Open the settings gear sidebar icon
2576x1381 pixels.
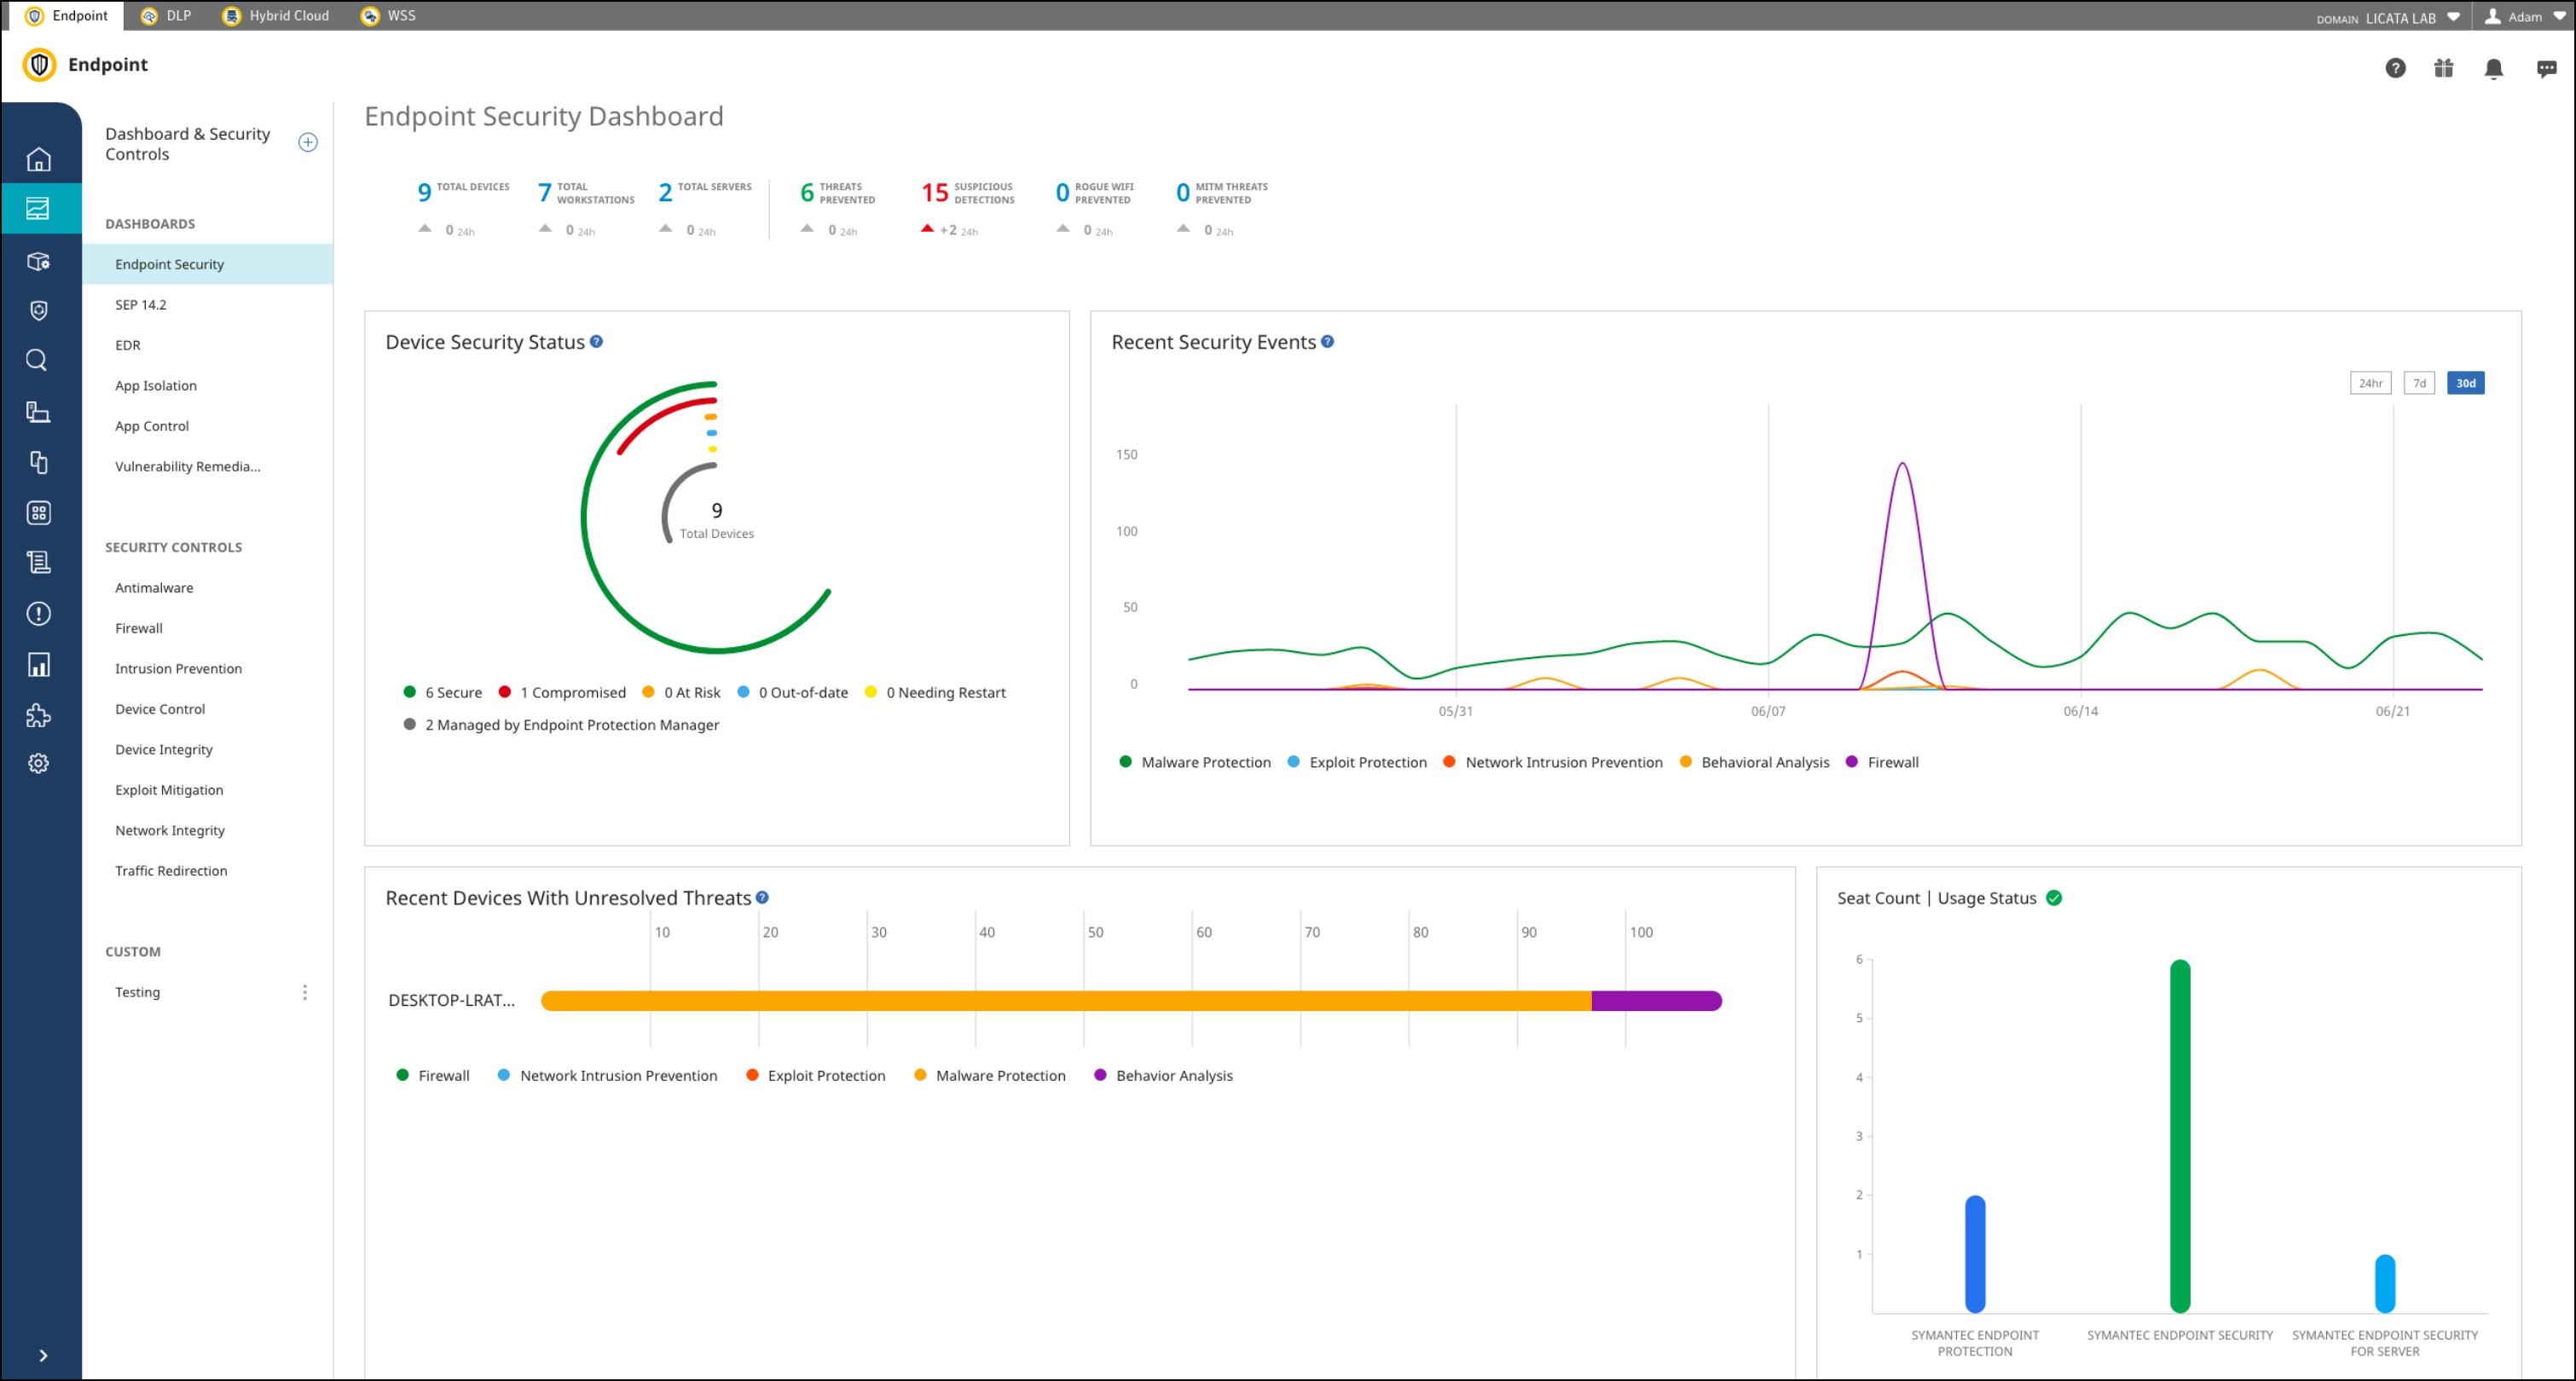coord(38,764)
